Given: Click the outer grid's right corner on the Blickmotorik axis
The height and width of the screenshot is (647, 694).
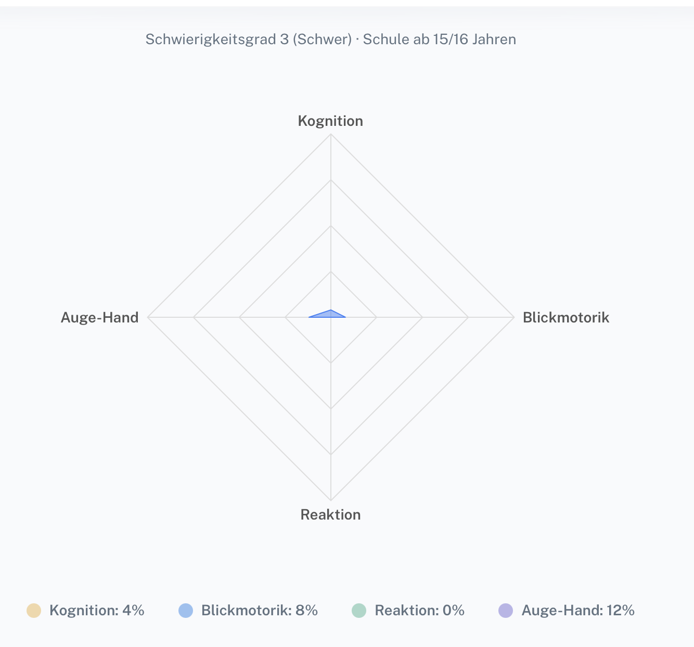Looking at the screenshot, I should tap(514, 317).
